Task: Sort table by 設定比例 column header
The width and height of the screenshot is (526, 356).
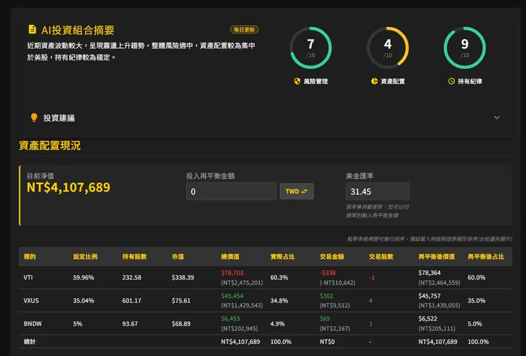Action: pyautogui.click(x=85, y=257)
